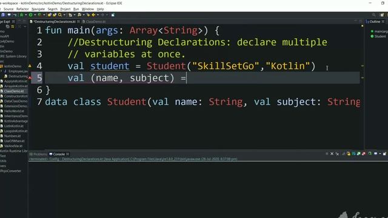The height and width of the screenshot is (218, 388).
Task: Click the Coverage run icon
Action: 39,15
